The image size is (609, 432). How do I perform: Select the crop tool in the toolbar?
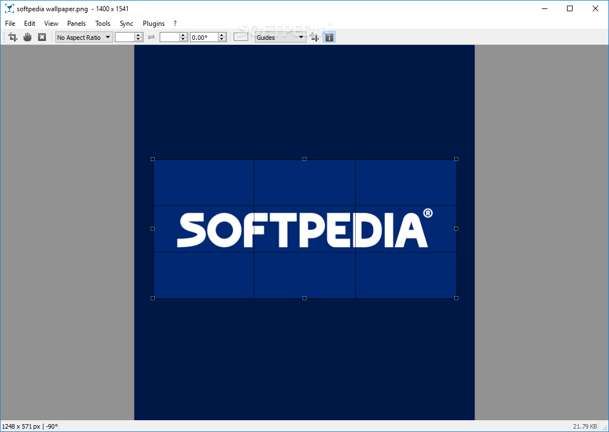[x=13, y=38]
